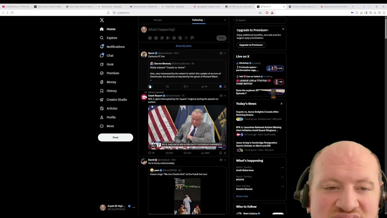
Task: Open the Profile icon in sidebar
Action: [x=102, y=117]
